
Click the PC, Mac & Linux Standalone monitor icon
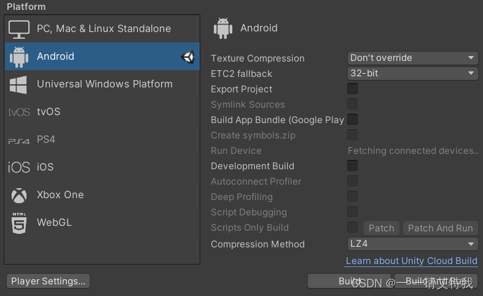point(19,29)
